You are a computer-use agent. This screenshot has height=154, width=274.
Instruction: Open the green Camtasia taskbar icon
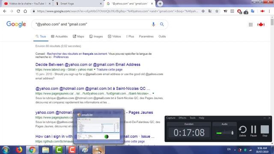coord(59,150)
